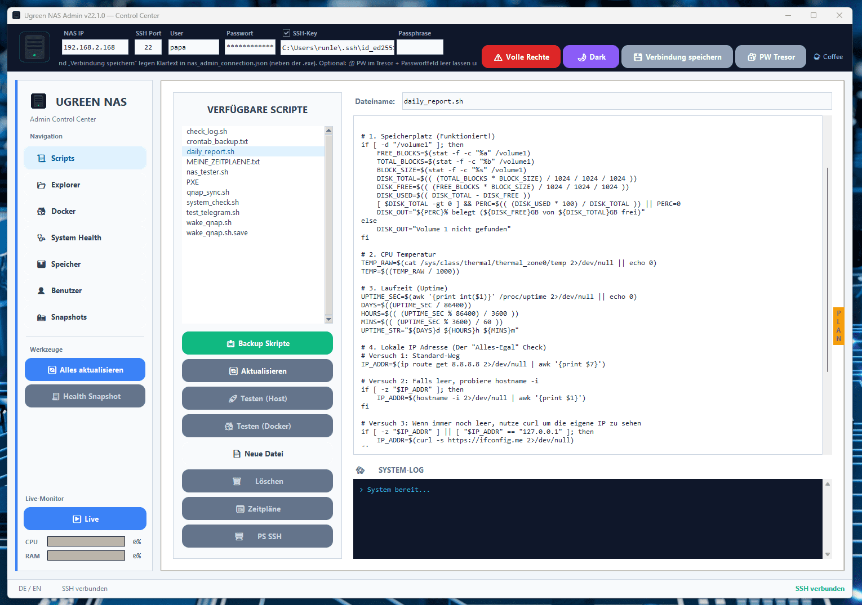
Task: Click the Alles aktualisieren button
Action: 85,370
